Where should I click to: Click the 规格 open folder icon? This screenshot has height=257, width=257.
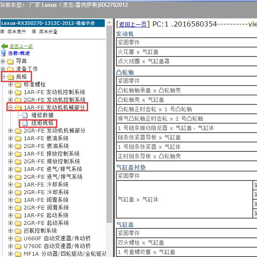click(11, 77)
